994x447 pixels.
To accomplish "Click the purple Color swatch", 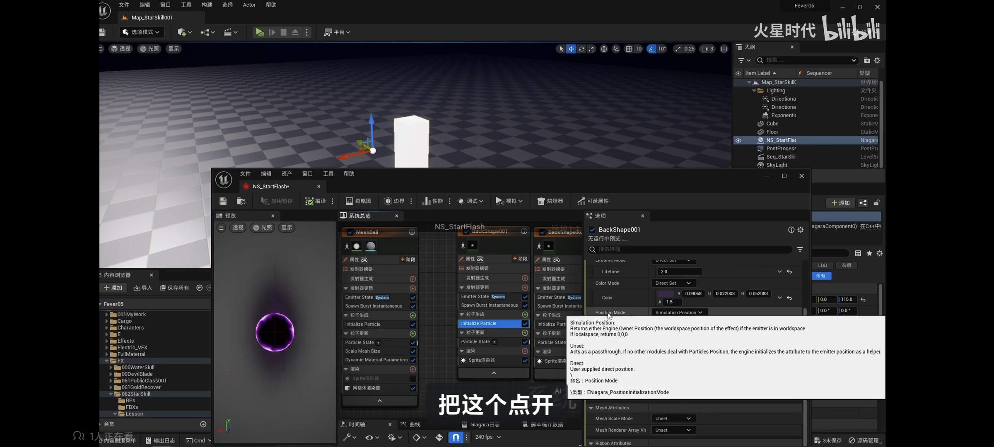I will (x=665, y=294).
